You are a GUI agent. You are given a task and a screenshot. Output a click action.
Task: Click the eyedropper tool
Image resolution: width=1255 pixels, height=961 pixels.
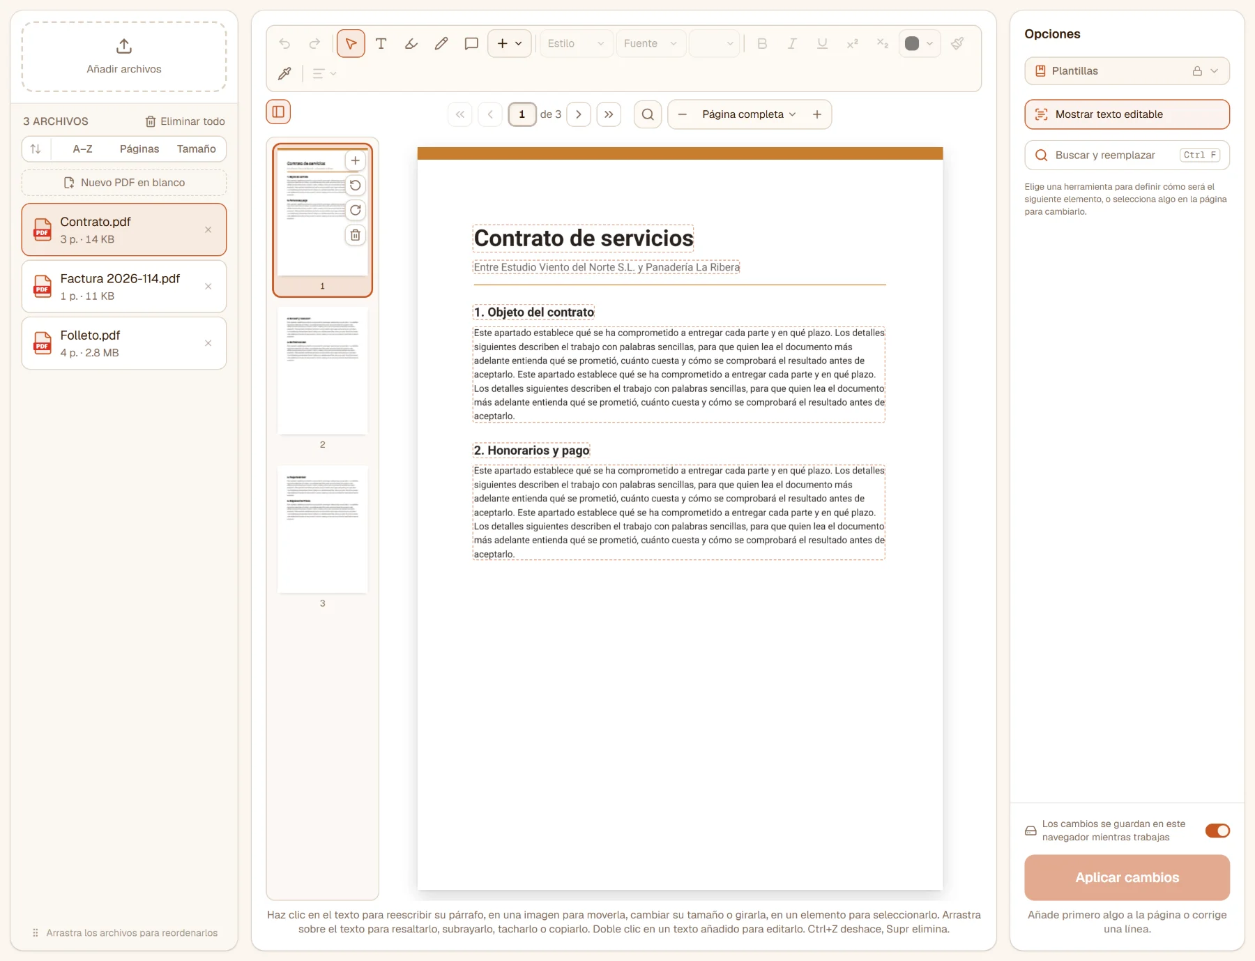(284, 73)
